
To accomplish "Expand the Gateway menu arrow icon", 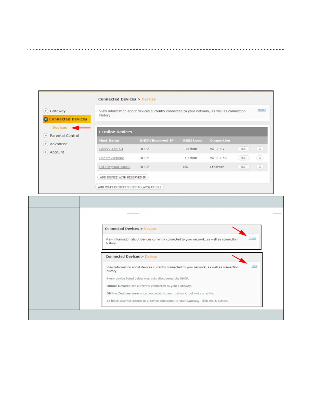I will pos(46,111).
